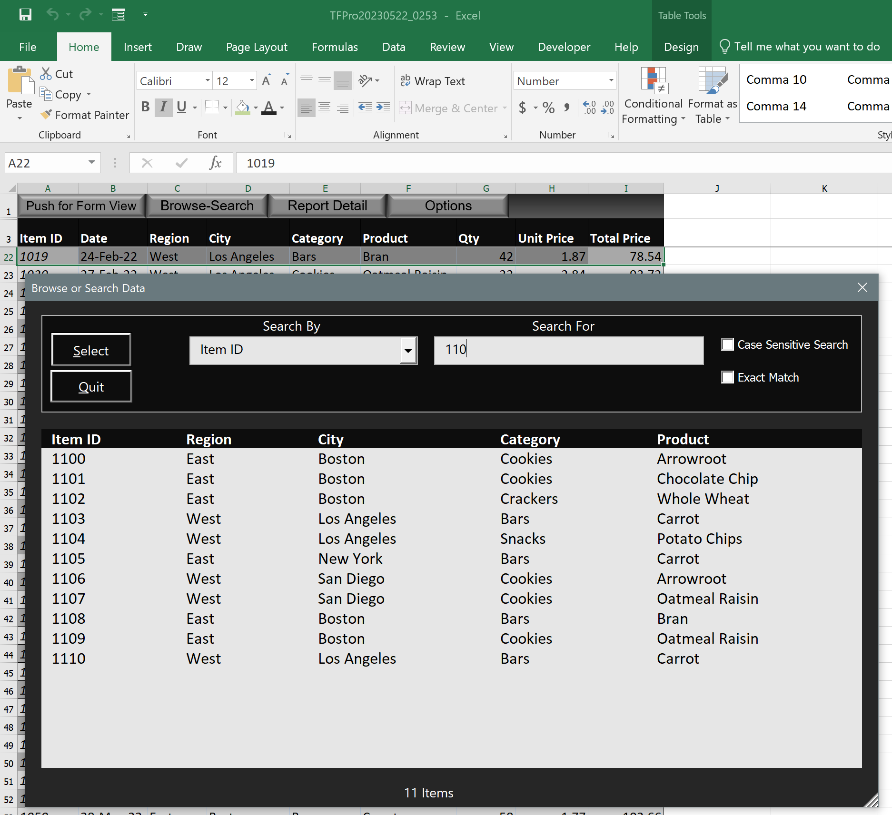Apply comma style format

(566, 108)
